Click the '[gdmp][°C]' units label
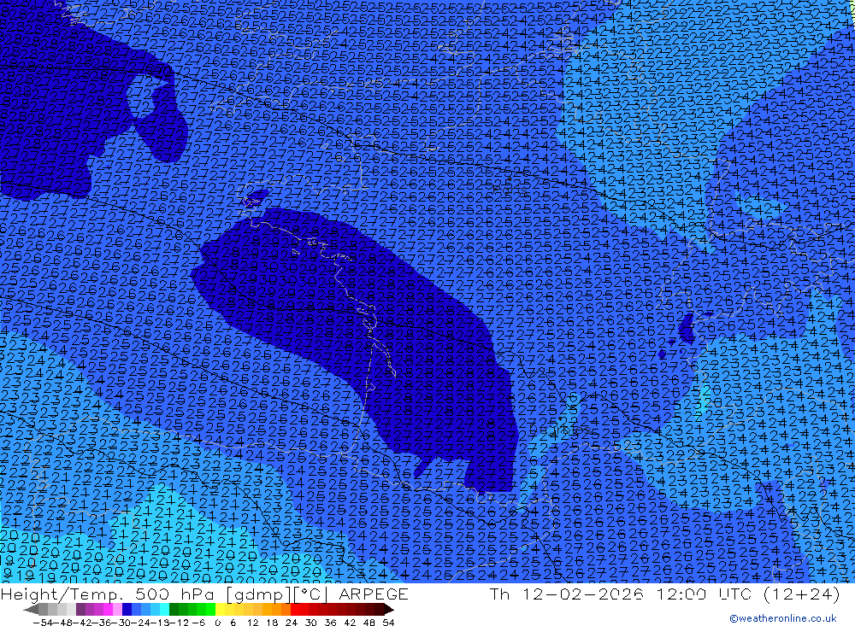The width and height of the screenshot is (855, 626). pyautogui.click(x=276, y=594)
